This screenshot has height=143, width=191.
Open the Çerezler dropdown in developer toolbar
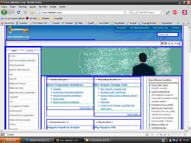(21, 23)
